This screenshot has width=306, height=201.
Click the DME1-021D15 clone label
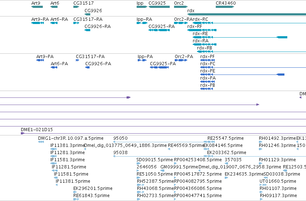click(37, 130)
